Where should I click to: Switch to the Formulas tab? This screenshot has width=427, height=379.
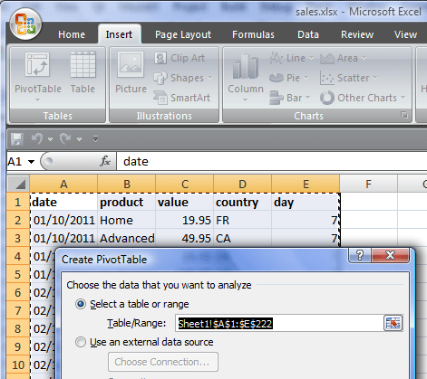(253, 34)
